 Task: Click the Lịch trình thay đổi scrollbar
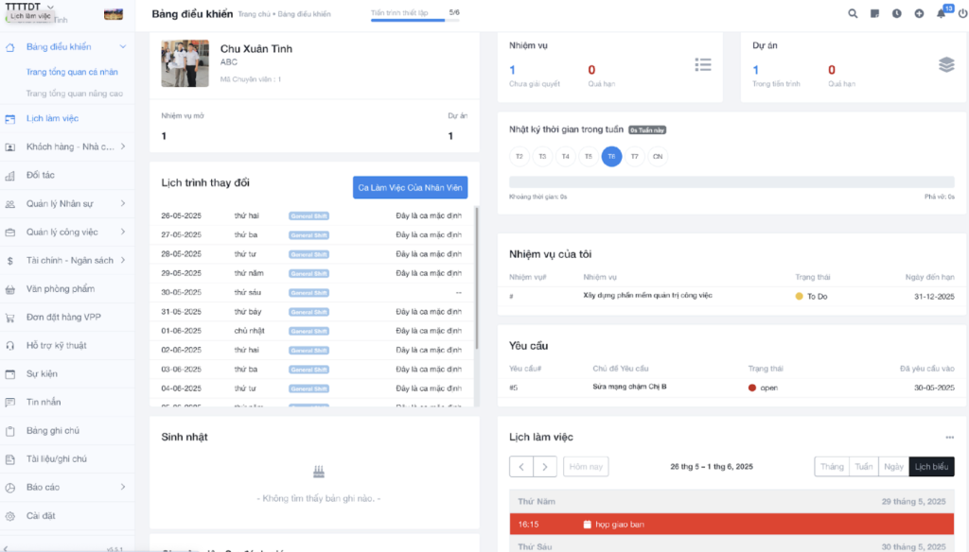477,278
